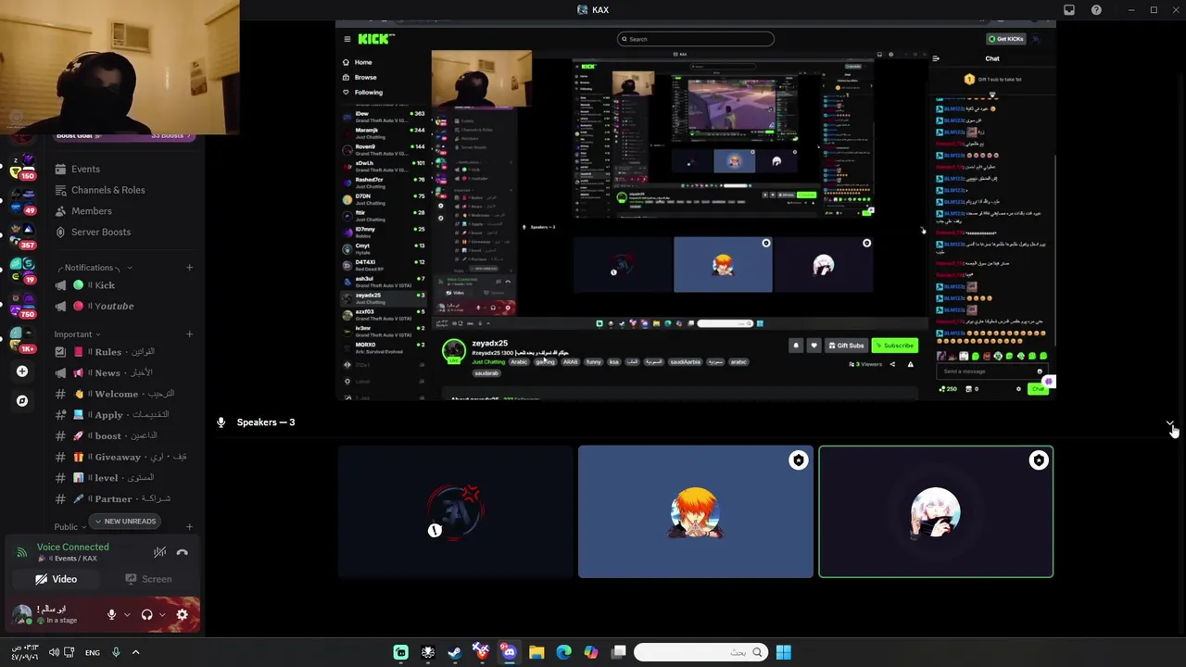The height and width of the screenshot is (667, 1186).
Task: Open File Explorer from the taskbar
Action: (536, 652)
